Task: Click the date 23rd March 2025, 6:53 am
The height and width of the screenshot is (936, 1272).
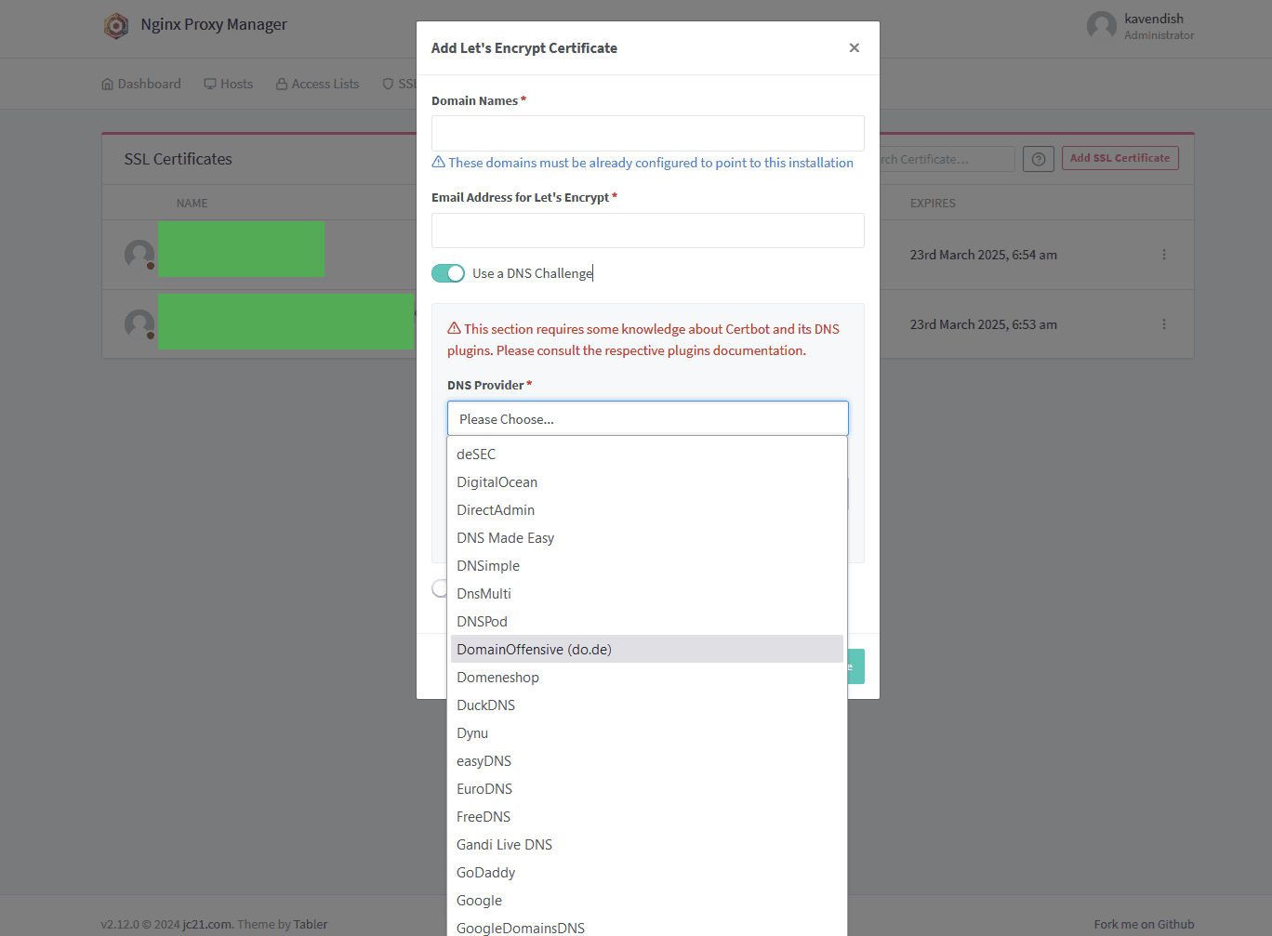Action: pyautogui.click(x=984, y=324)
